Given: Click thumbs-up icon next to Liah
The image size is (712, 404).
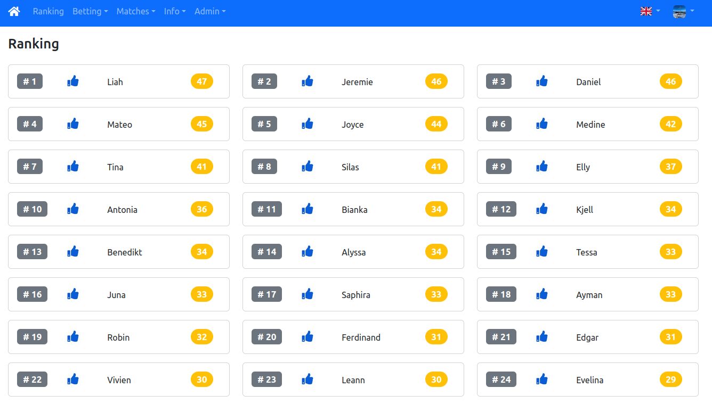Looking at the screenshot, I should [73, 81].
